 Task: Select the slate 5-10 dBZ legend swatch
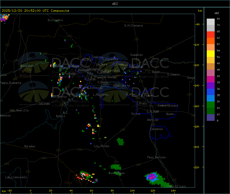click(211, 117)
